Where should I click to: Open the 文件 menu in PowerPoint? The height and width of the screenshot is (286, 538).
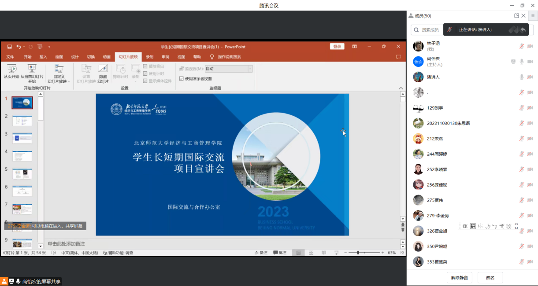[10, 57]
